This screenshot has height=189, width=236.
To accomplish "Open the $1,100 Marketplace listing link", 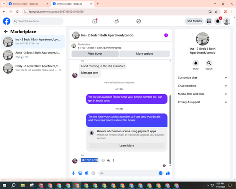I will (100, 48).
